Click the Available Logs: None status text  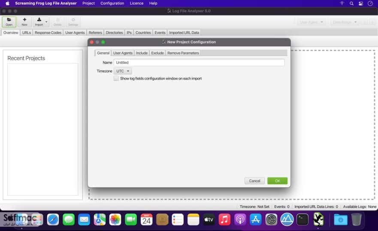[x=360, y=207]
